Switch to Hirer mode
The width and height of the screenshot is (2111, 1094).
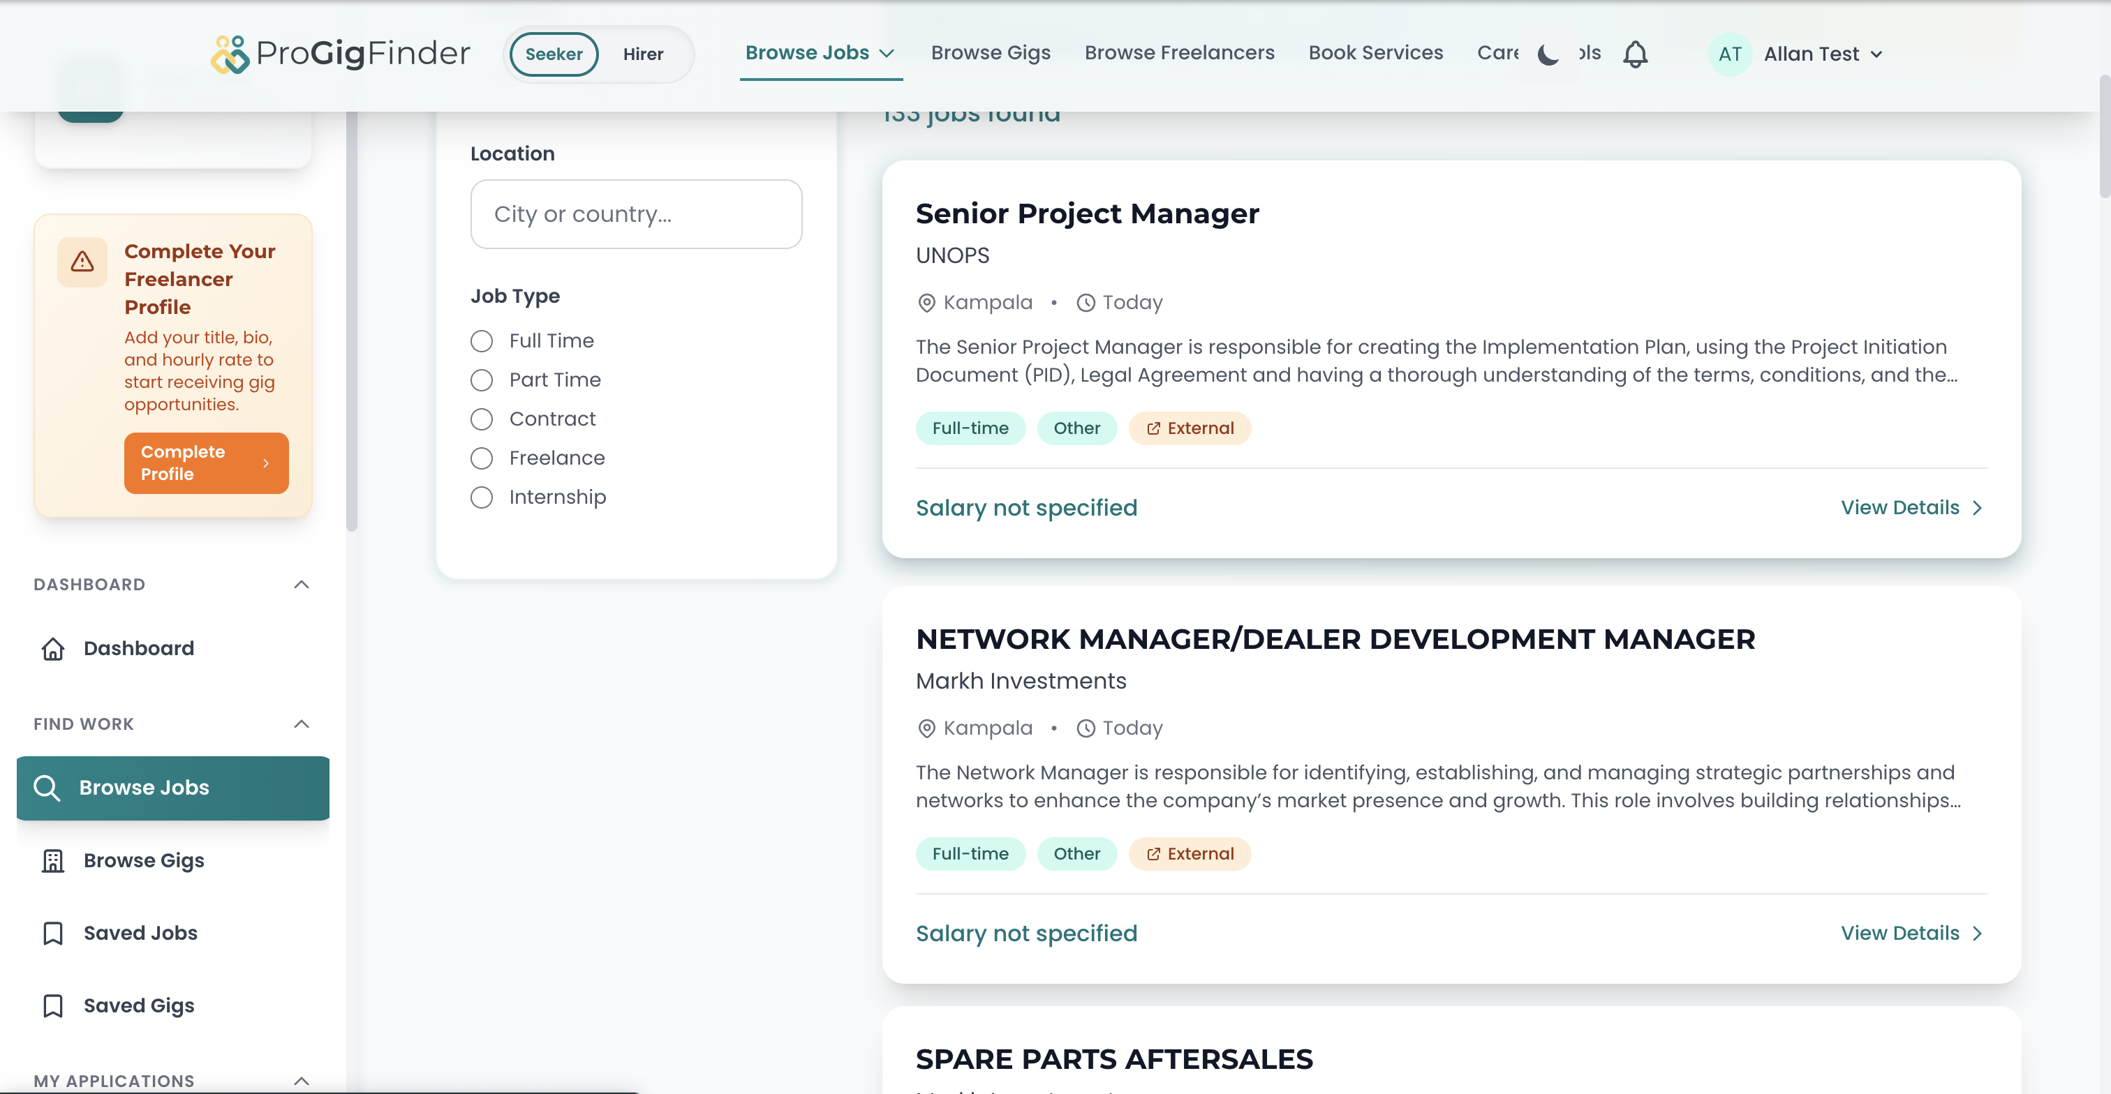[642, 54]
